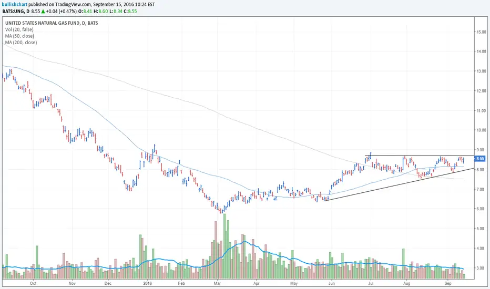
Task: Click the bullishchart author name
Action: coord(15,5)
